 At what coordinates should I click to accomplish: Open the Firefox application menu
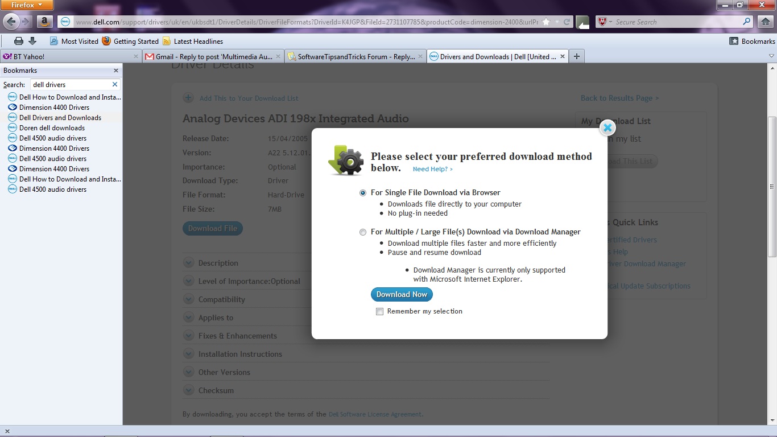(27, 5)
